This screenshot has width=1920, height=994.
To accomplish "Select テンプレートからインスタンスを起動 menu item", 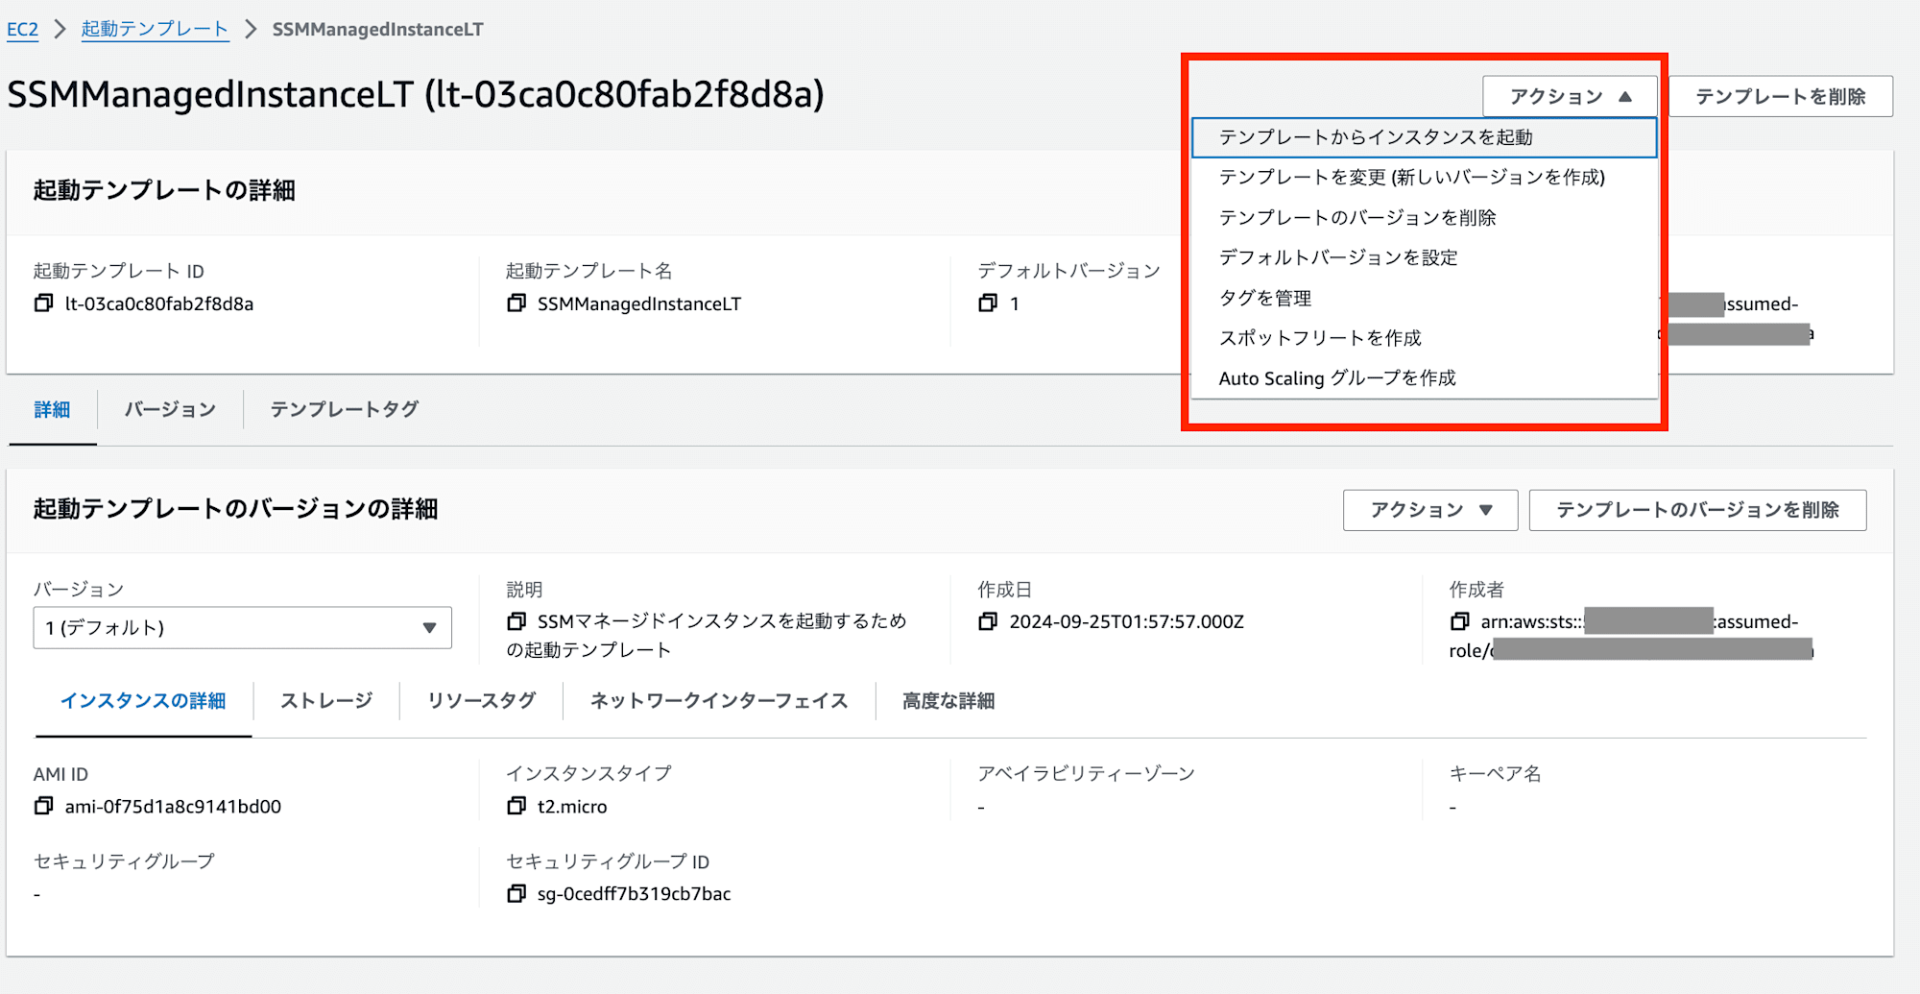I will pyautogui.click(x=1375, y=137).
